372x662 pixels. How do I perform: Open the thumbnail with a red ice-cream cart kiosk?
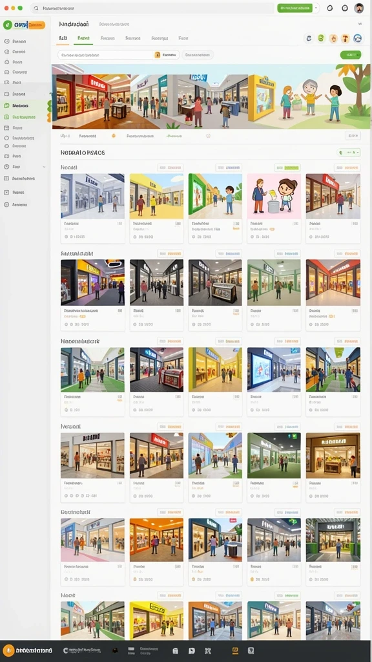pyautogui.click(x=156, y=369)
